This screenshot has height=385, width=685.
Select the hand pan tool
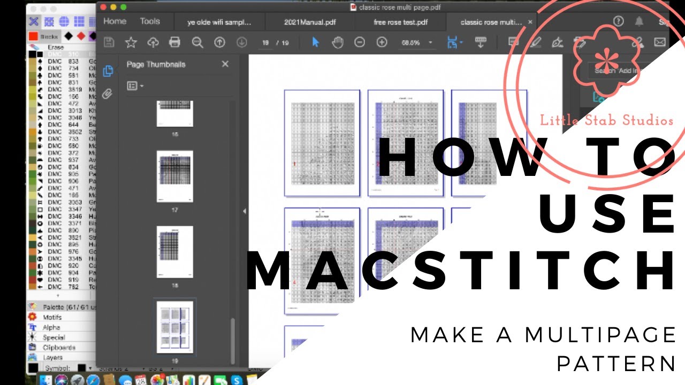point(337,42)
